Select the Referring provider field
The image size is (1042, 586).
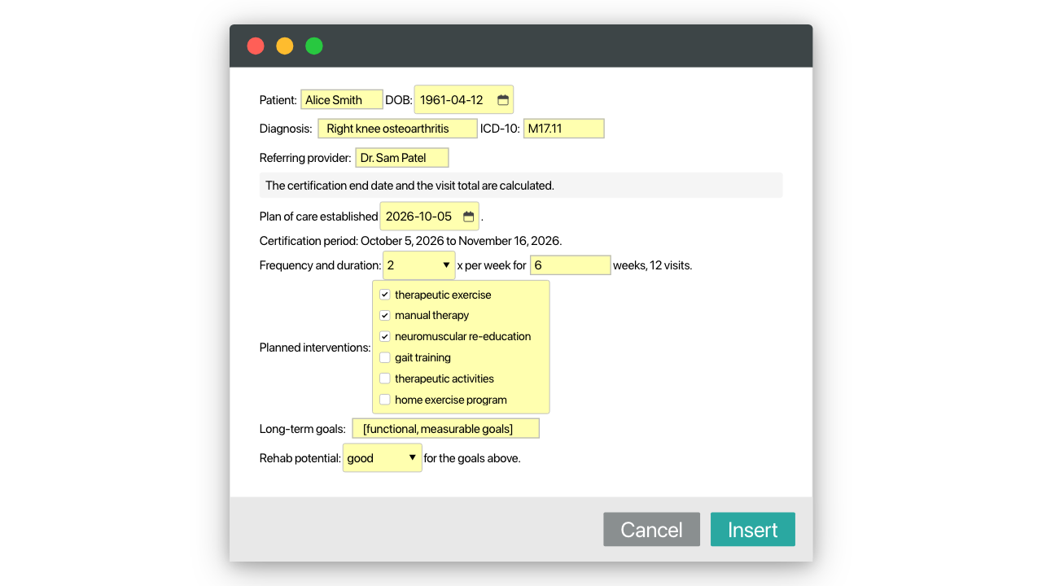click(x=402, y=158)
